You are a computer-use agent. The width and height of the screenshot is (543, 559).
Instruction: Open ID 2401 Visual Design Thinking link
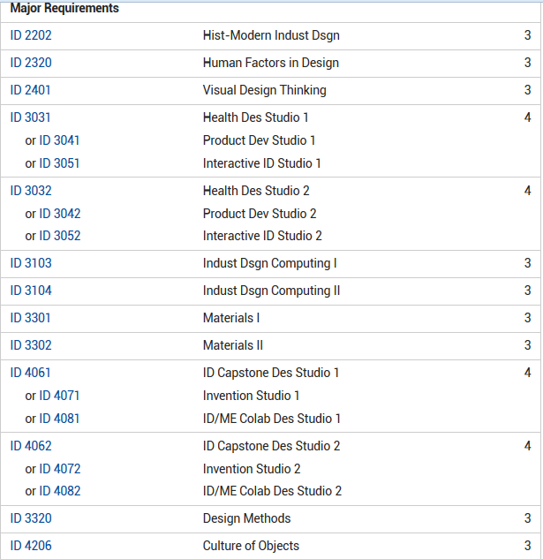[x=31, y=90]
